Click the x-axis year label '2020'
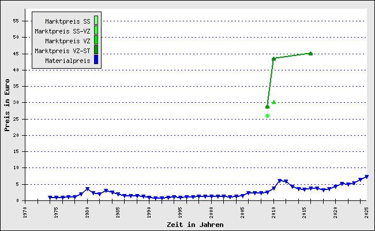 [336, 213]
